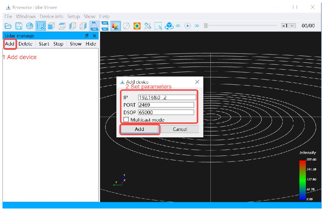Move the playback progress slider handle
The width and height of the screenshot is (324, 211).
[x=205, y=26]
